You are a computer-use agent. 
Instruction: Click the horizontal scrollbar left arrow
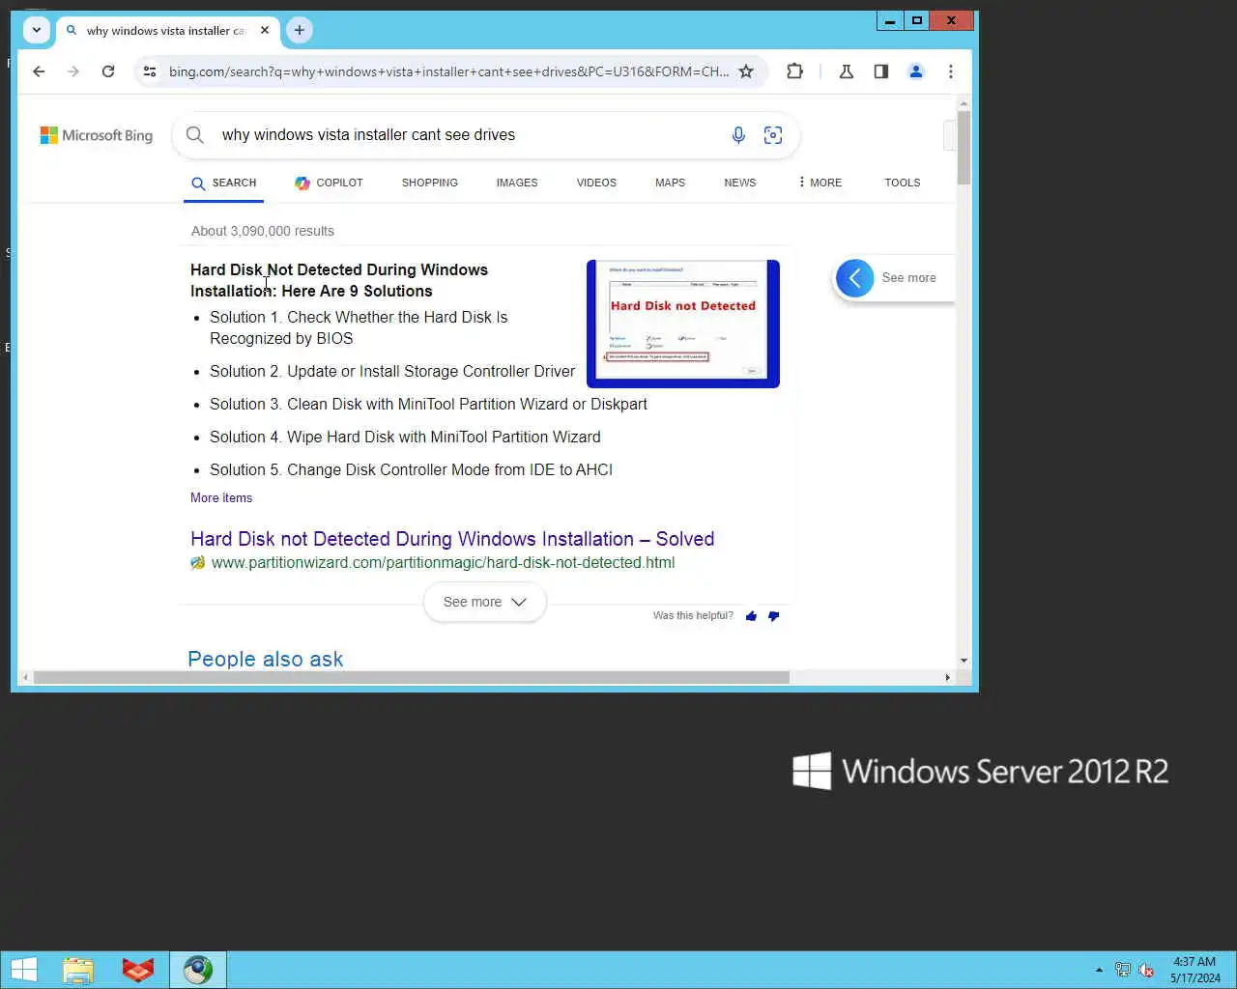click(25, 677)
